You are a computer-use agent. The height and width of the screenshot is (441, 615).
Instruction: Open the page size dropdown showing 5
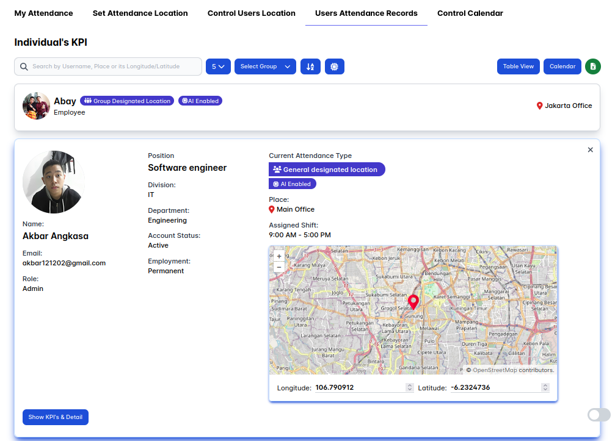(218, 66)
